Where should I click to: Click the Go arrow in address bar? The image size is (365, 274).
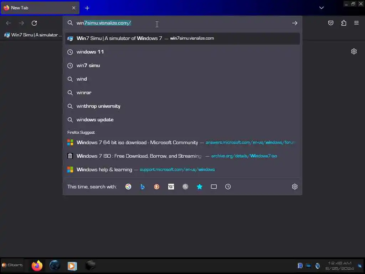tap(295, 23)
